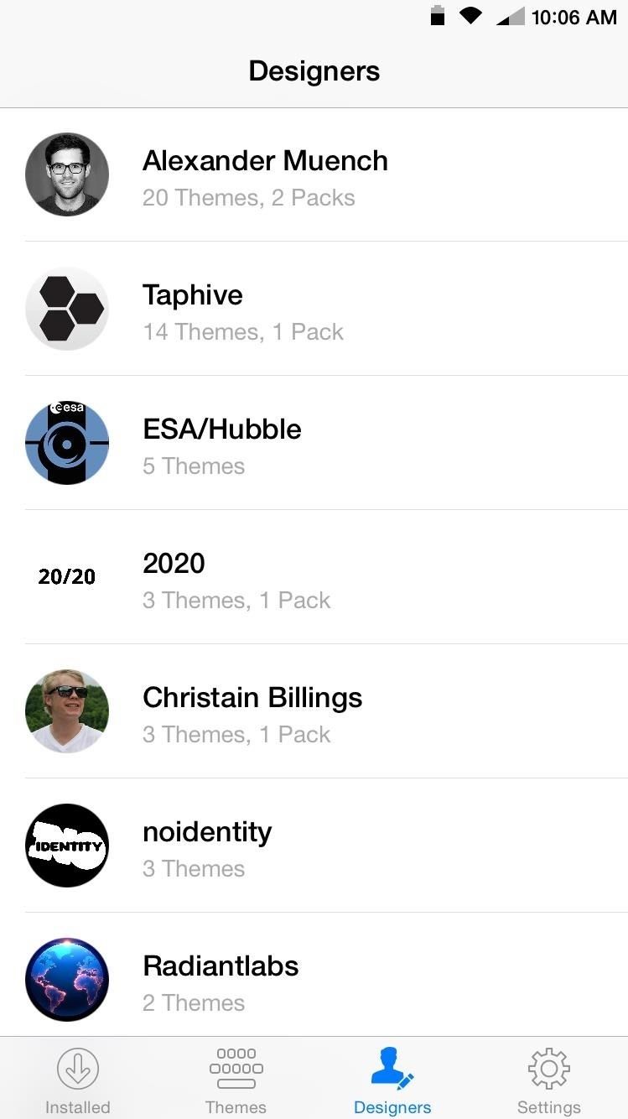Open Radiantlabs designer page
This screenshot has height=1119, width=628.
[x=221, y=966]
